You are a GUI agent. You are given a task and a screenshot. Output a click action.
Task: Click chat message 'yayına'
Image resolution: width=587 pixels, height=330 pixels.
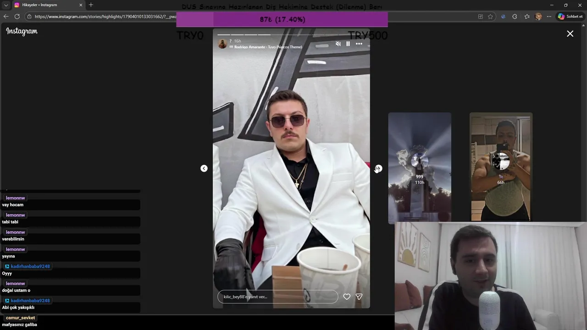9,256
